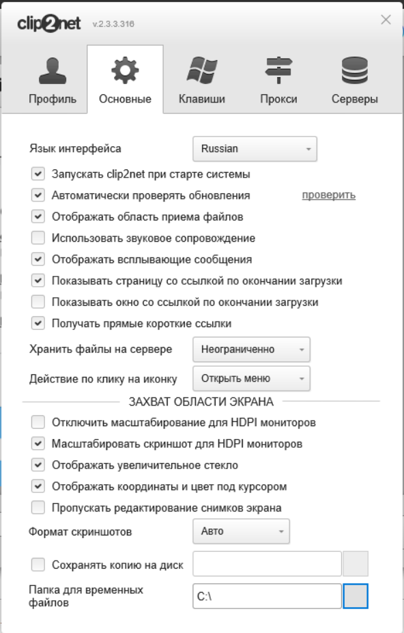Toggle Отображать увеличительное стекло checkbox

(38, 464)
